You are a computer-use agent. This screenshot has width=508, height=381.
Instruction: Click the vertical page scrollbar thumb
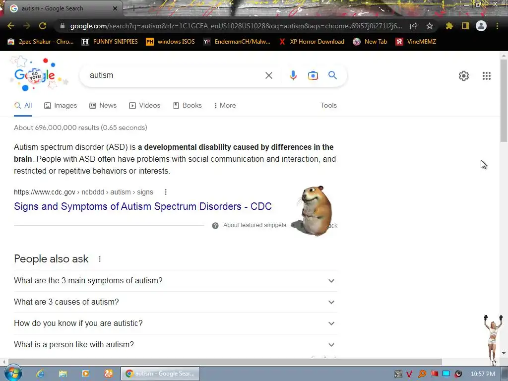504,100
